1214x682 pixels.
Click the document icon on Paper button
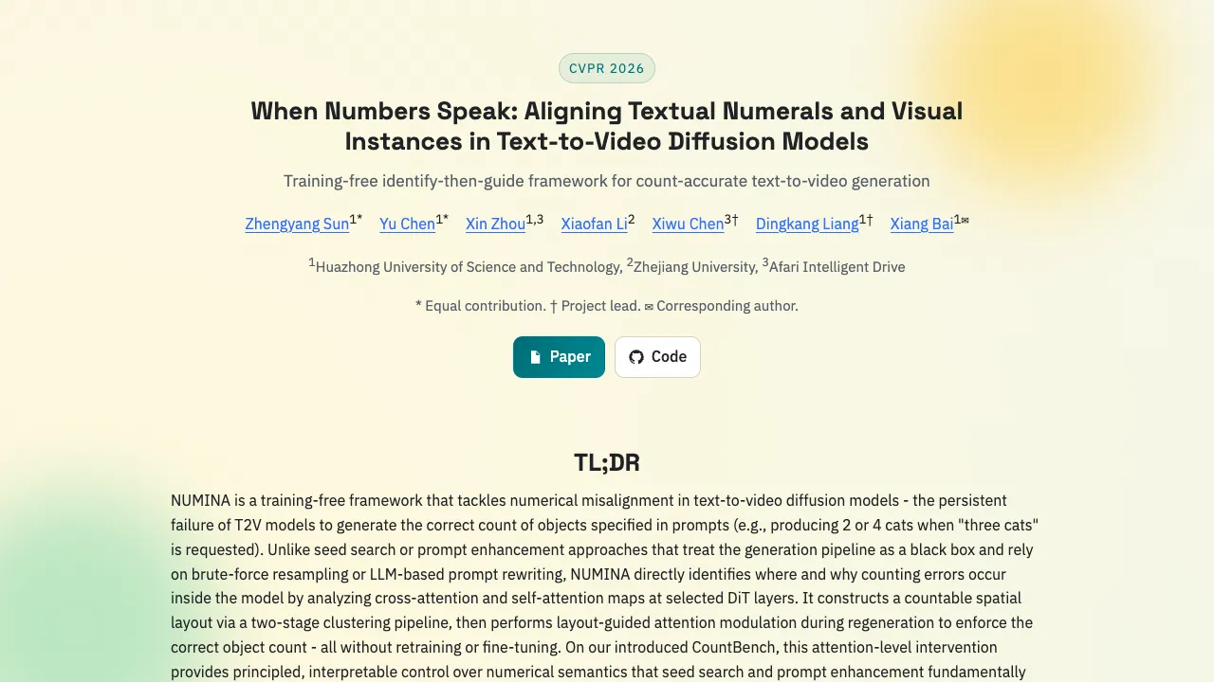(535, 357)
